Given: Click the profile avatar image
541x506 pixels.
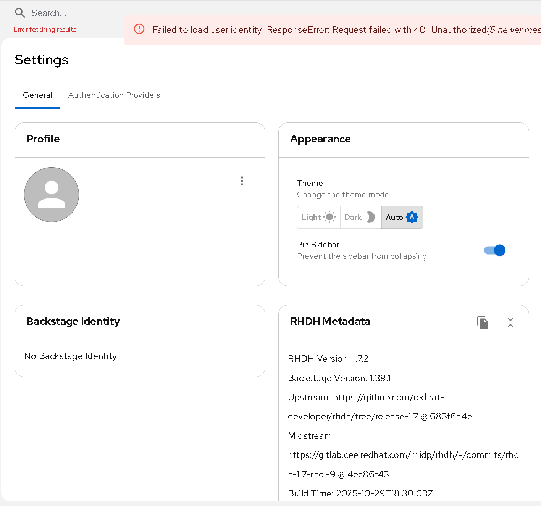Looking at the screenshot, I should pyautogui.click(x=52, y=195).
